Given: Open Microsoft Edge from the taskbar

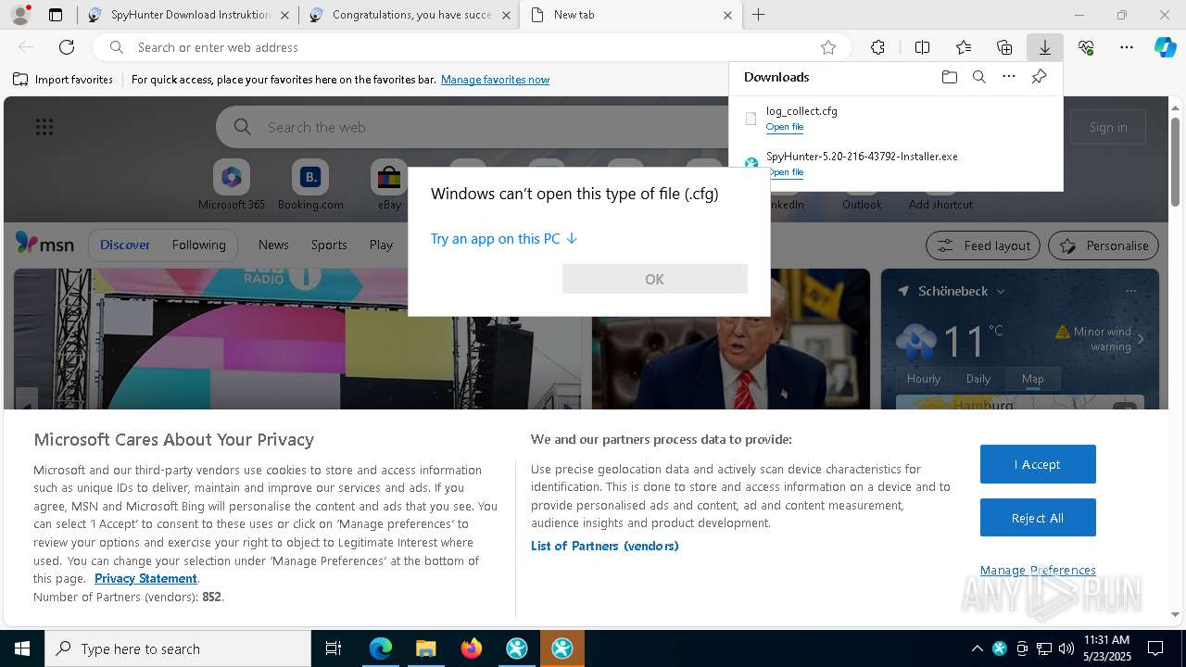Looking at the screenshot, I should pos(381,648).
